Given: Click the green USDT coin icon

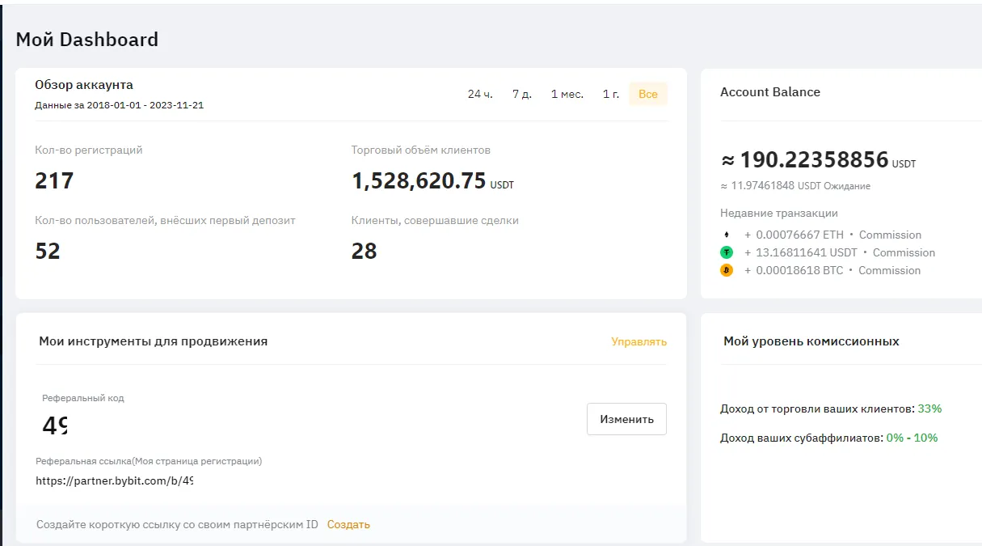Looking at the screenshot, I should (x=727, y=252).
